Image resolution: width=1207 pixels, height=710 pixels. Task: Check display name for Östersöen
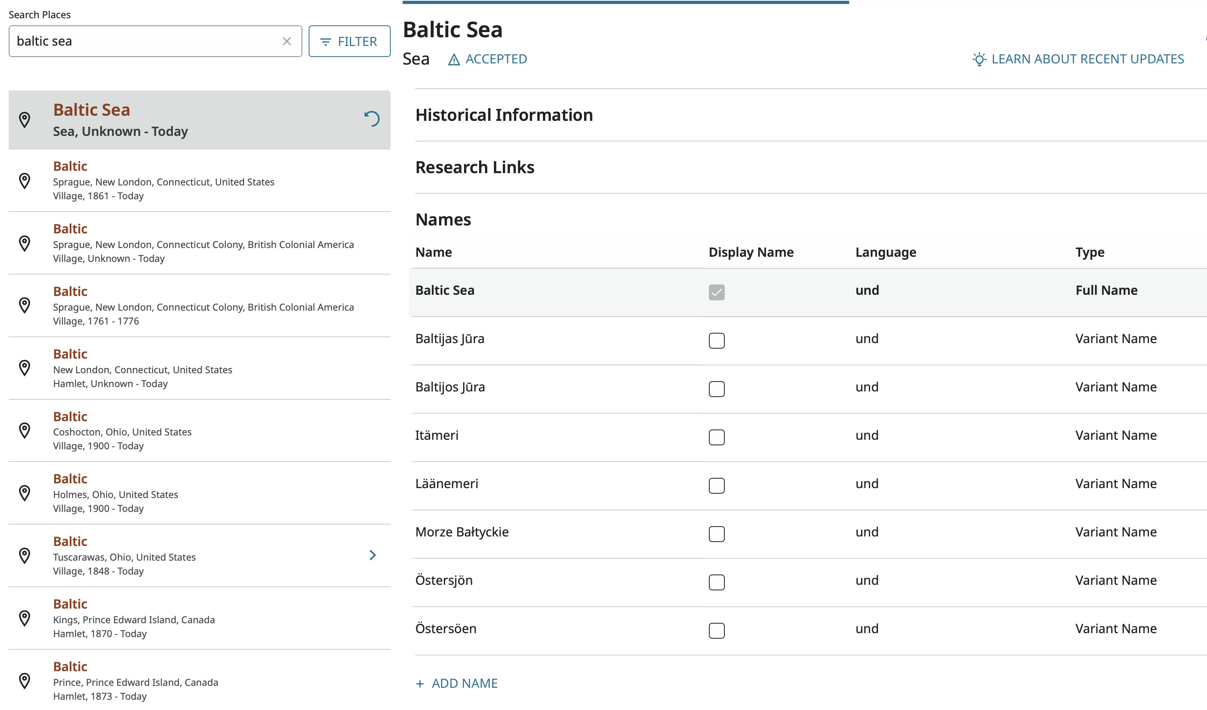click(716, 630)
